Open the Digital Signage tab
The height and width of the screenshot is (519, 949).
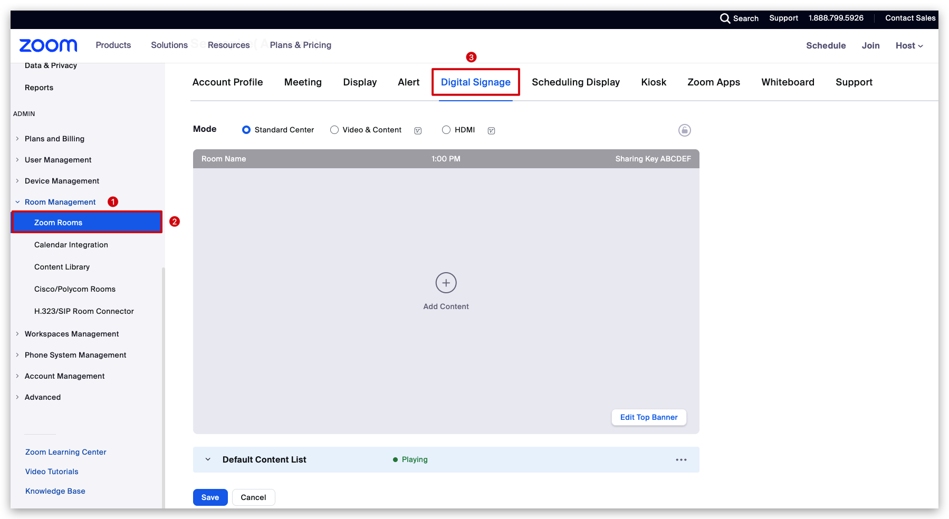coord(475,82)
